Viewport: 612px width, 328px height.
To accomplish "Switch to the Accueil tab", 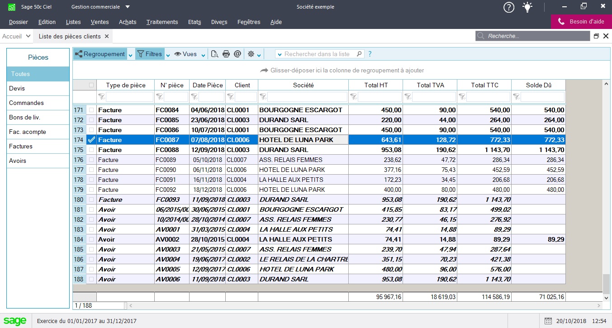I will coord(13,36).
